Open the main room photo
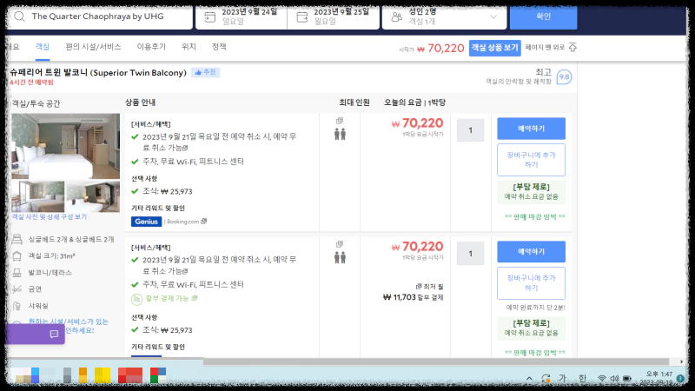This screenshot has height=391, width=695. pos(66,146)
